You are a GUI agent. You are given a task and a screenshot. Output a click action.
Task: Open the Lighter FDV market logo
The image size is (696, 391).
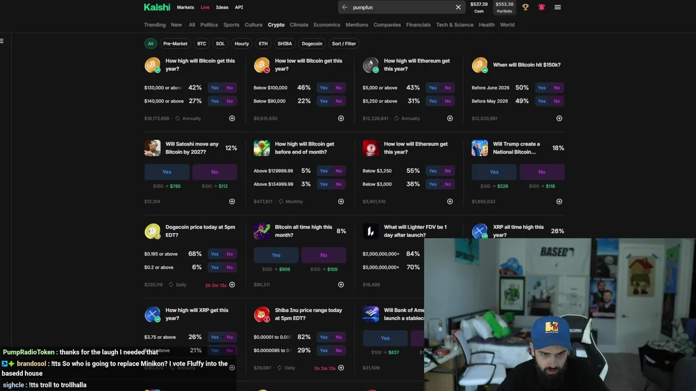[x=371, y=231]
